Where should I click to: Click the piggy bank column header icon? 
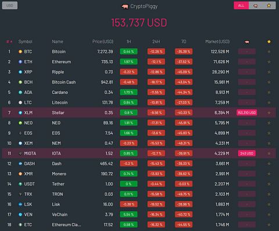coord(246,42)
